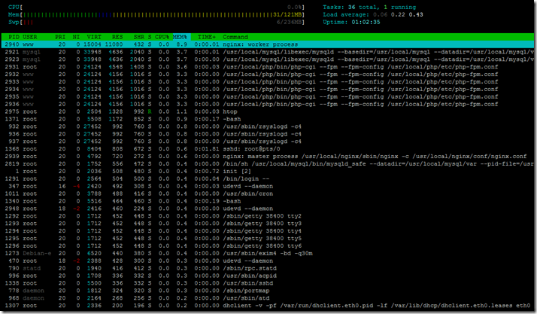Select rsyslogd process PID 937
Screen dimensions: 537x314
click(x=268, y=142)
